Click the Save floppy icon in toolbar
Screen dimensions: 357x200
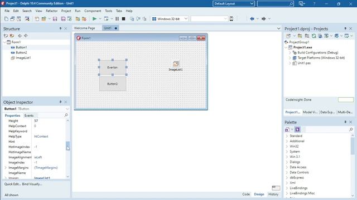(55, 19)
